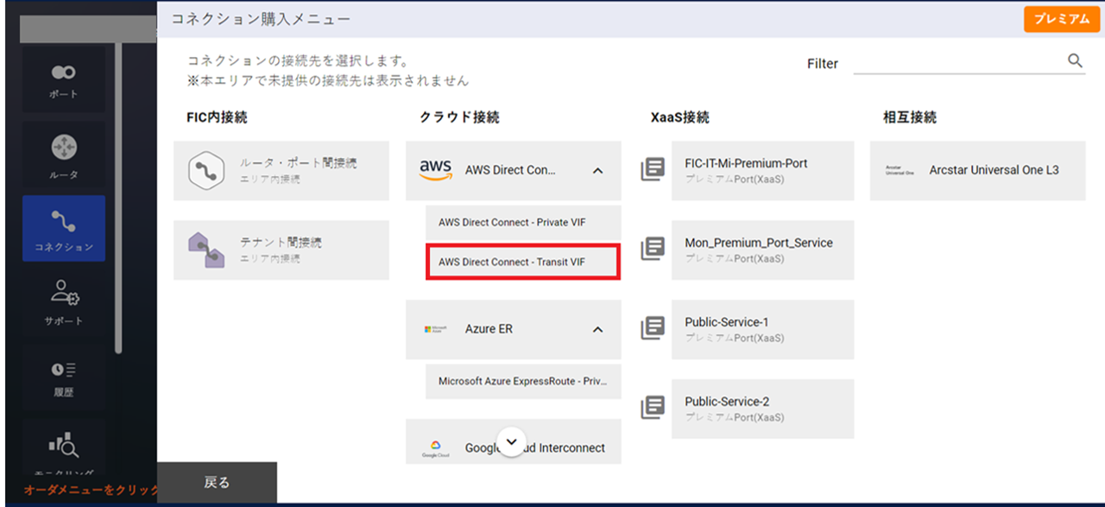The width and height of the screenshot is (1105, 507).
Task: Click the 戻る back button
Action: (217, 482)
